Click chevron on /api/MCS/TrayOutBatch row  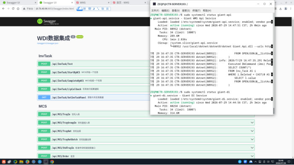pos(252,139)
